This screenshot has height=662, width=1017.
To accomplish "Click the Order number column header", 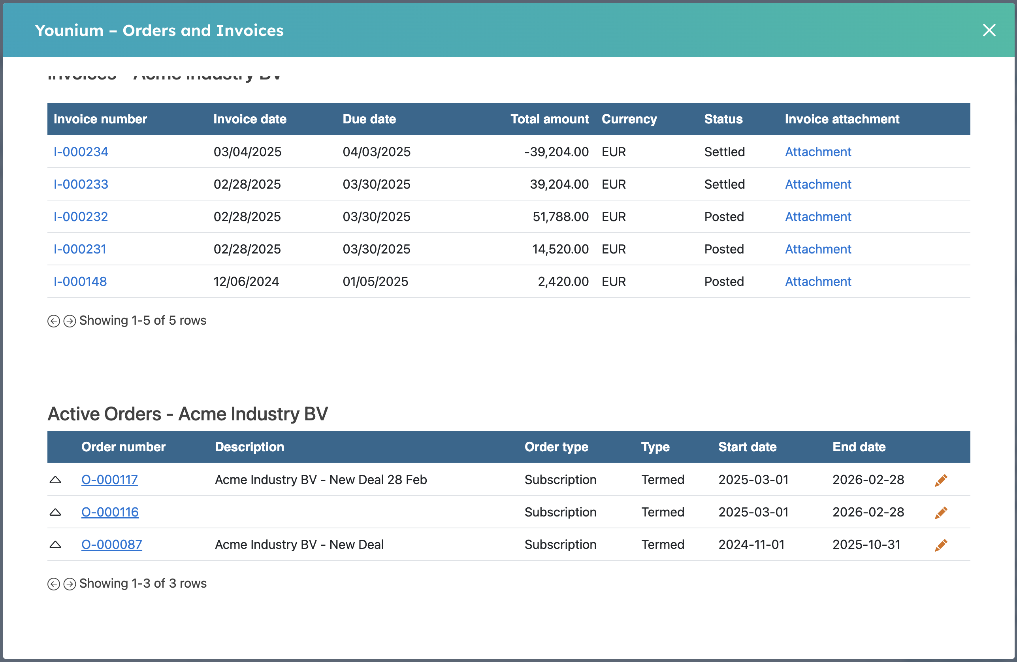I will pyautogui.click(x=123, y=447).
